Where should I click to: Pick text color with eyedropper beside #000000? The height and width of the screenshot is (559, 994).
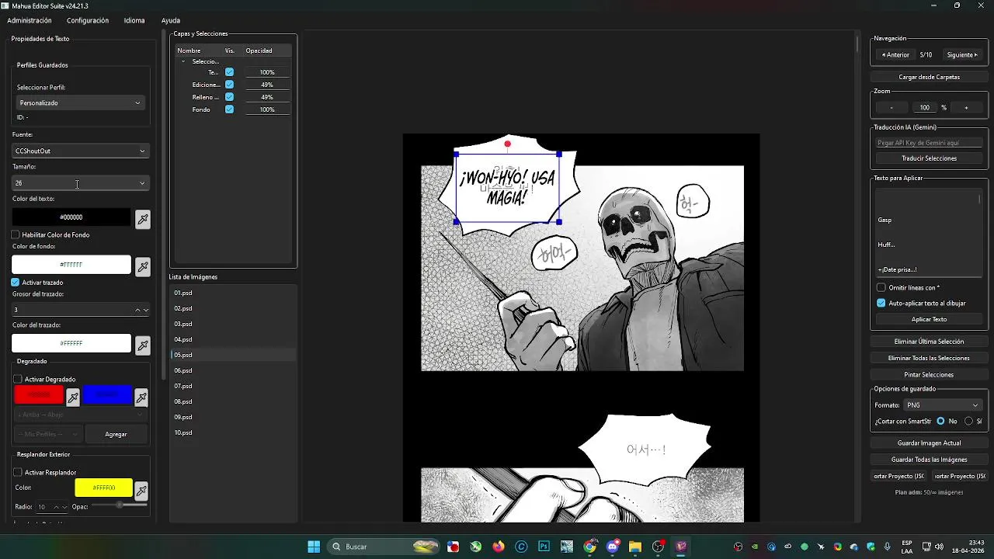[143, 219]
